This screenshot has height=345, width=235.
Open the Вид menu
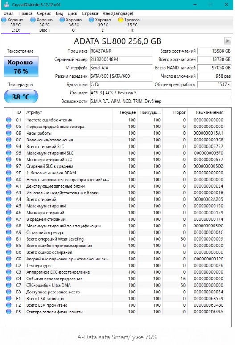[59, 13]
